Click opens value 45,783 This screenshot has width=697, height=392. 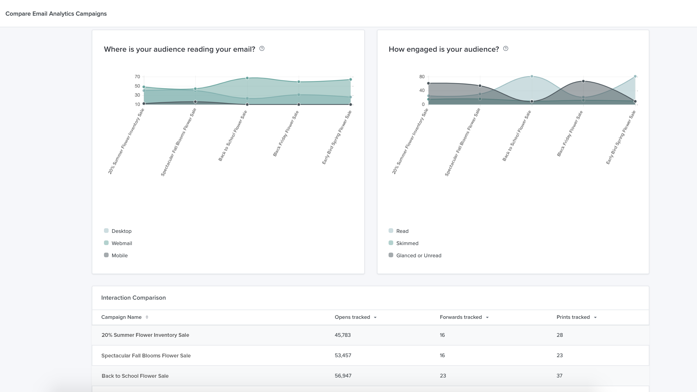tap(343, 335)
